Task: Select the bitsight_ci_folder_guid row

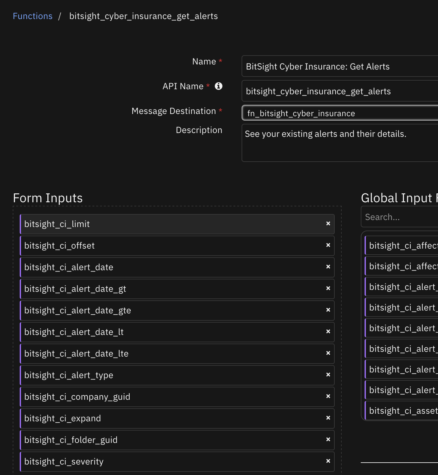Action: (177, 440)
